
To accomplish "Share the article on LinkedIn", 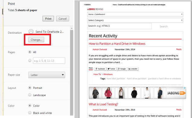I will click(133, 69).
